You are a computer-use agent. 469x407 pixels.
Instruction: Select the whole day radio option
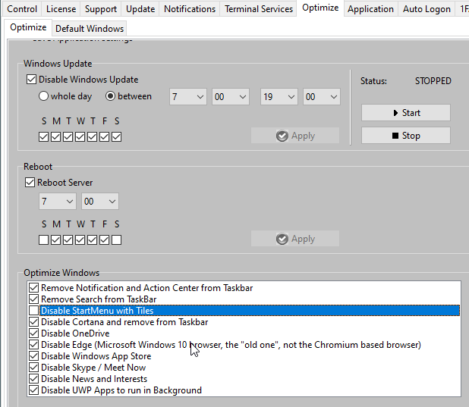coord(44,96)
